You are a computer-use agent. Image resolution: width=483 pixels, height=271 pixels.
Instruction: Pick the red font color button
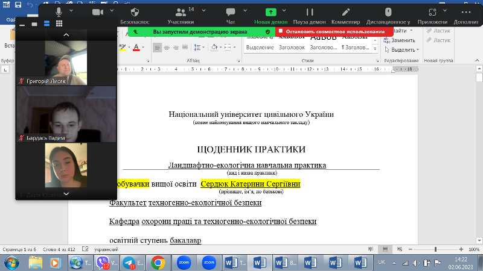click(x=136, y=48)
